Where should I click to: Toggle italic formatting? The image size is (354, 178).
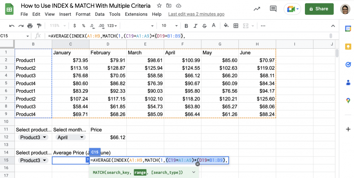click(196, 26)
